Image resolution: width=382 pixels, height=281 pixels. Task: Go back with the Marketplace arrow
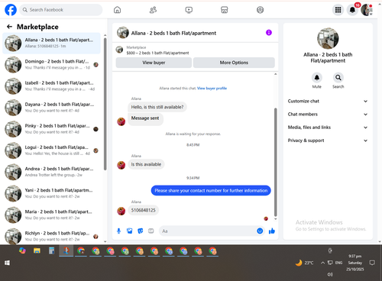pos(9,27)
